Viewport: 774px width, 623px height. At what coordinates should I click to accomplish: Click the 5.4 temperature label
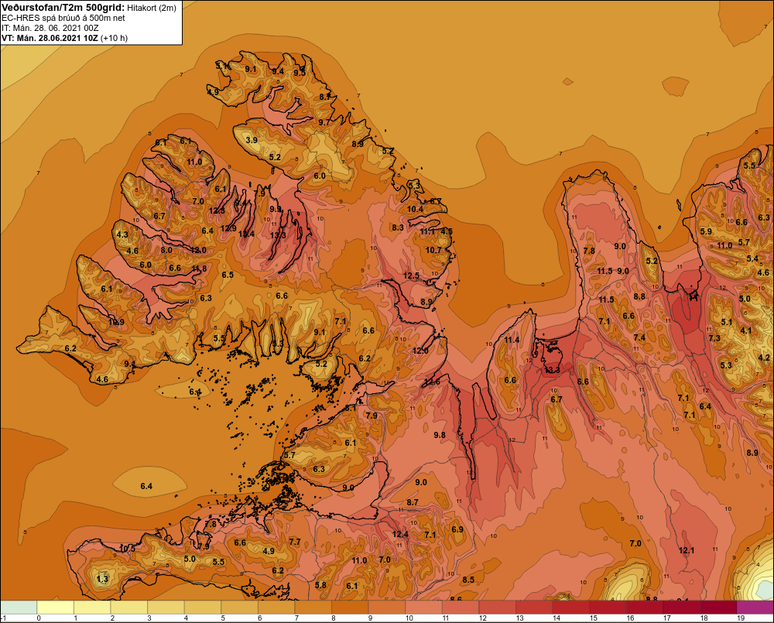[752, 258]
